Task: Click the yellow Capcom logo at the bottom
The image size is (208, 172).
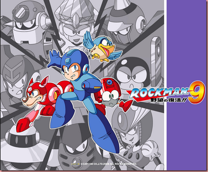Action: (75, 164)
